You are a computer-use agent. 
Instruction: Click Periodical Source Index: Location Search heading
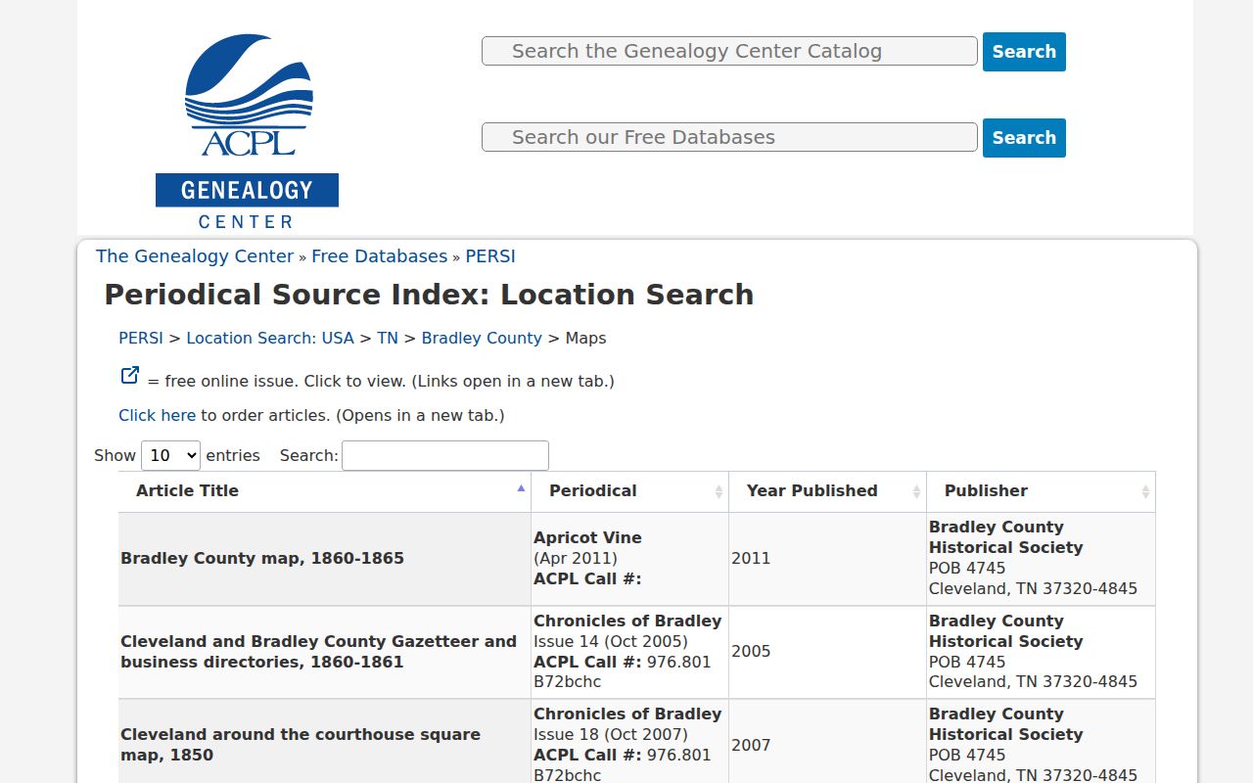429,295
